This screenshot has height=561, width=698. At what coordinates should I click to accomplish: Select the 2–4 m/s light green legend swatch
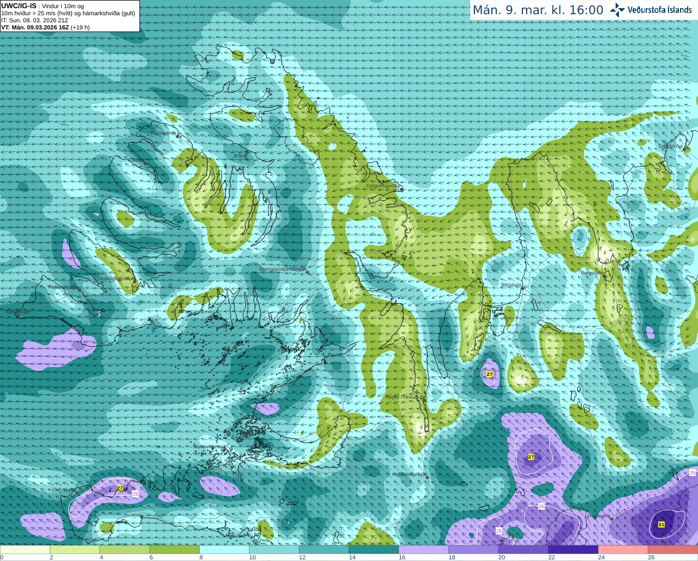[x=75, y=550]
